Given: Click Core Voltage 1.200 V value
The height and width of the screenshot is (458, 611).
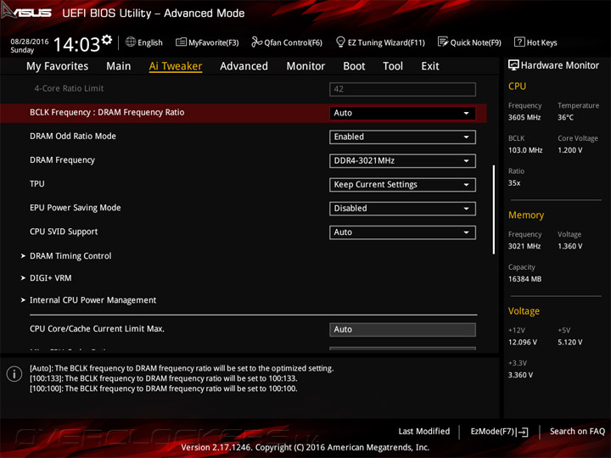Looking at the screenshot, I should (569, 150).
